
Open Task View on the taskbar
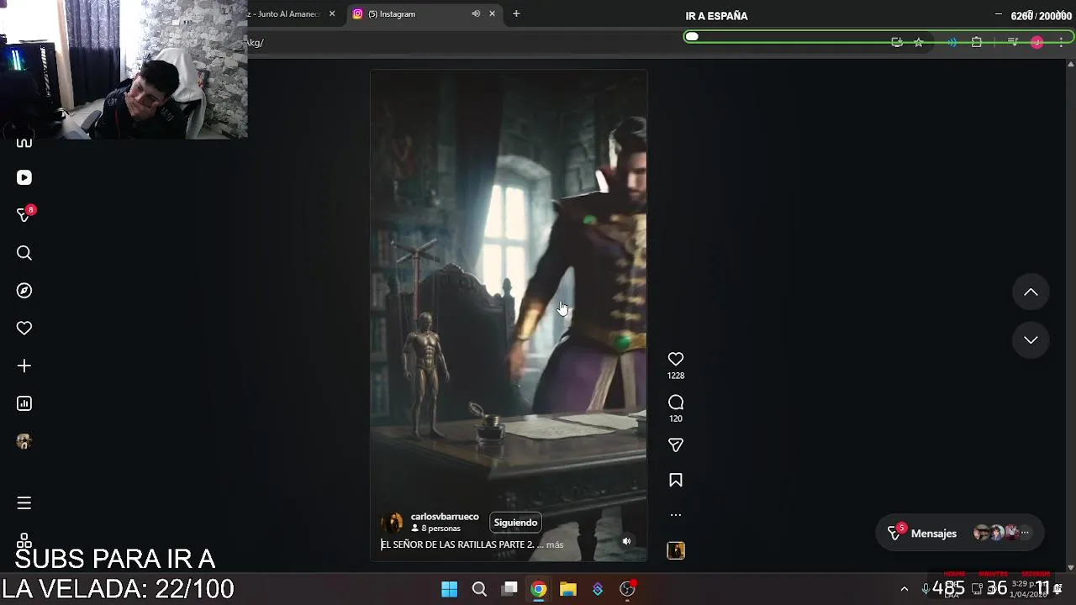(x=509, y=589)
